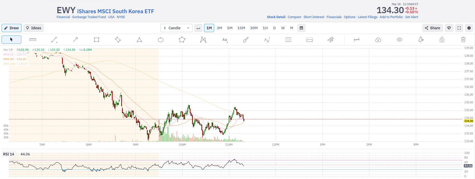Toggle the bell with eye icon
Viewport: 475px width, 179px height.
tap(421, 40)
